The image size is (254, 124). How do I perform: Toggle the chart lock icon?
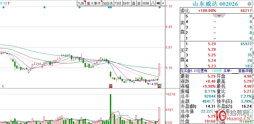153,3
